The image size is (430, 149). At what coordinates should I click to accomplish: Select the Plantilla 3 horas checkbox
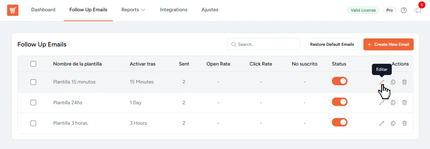[x=33, y=123]
